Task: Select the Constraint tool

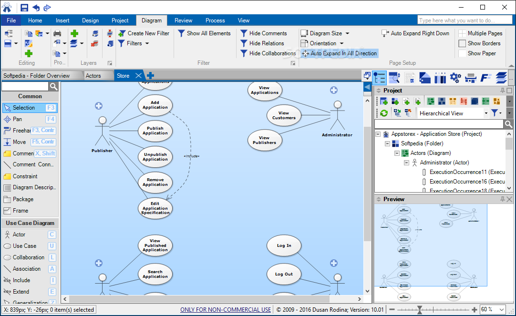Action: pyautogui.click(x=30, y=176)
